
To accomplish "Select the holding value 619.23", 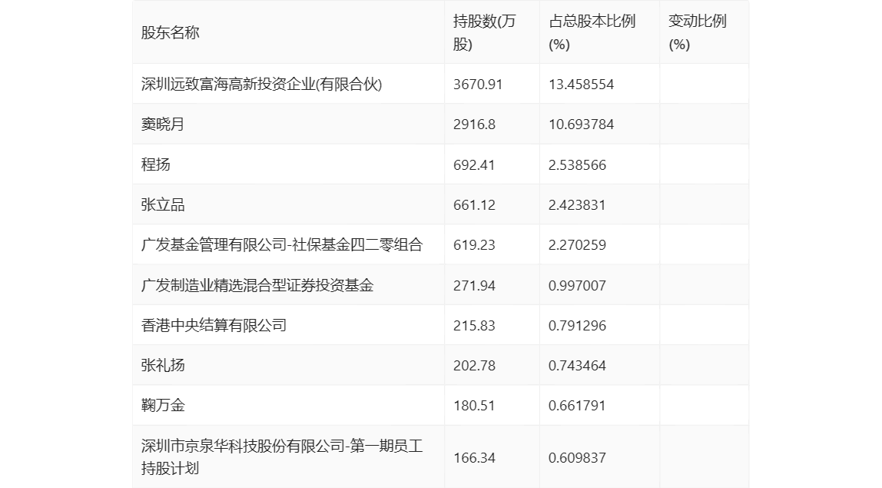I will click(x=474, y=245).
